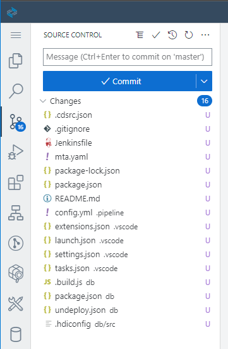Select .build.js db file
The height and width of the screenshot is (349, 228).
tap(126, 282)
